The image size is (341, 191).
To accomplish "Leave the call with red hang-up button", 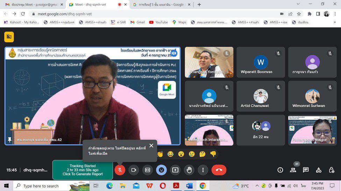I will pos(219,170).
